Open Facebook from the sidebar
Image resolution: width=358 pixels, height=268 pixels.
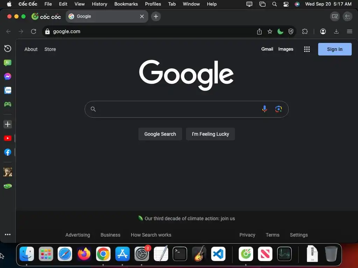coord(8,152)
